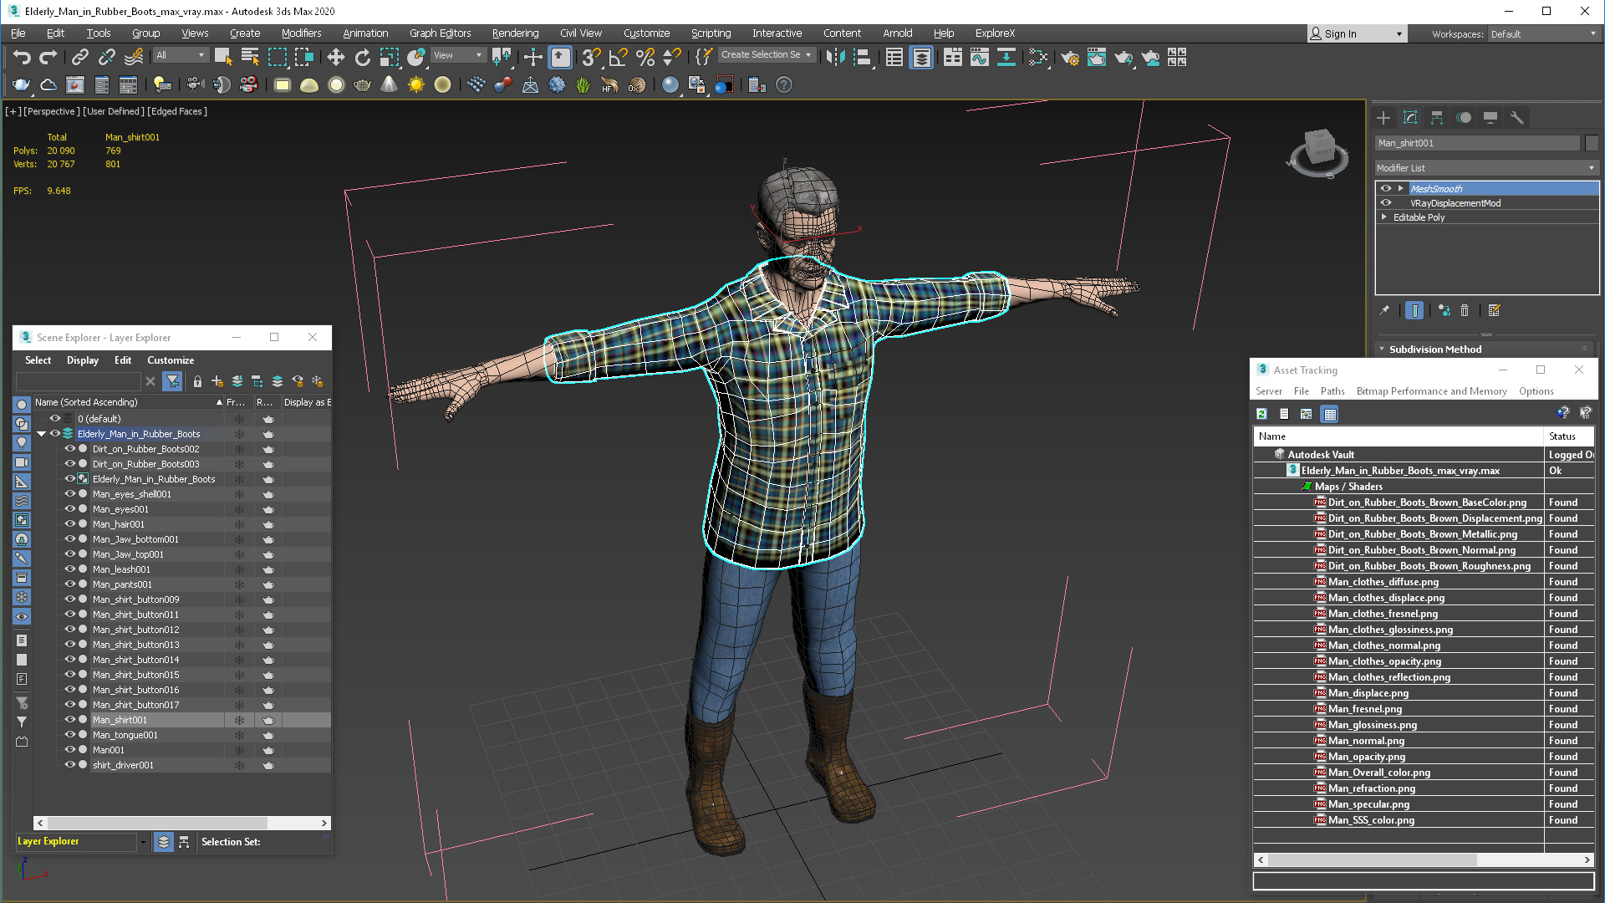Image resolution: width=1605 pixels, height=903 pixels.
Task: Toggle VRayDisplacementMod visibility eye
Action: click(1386, 203)
